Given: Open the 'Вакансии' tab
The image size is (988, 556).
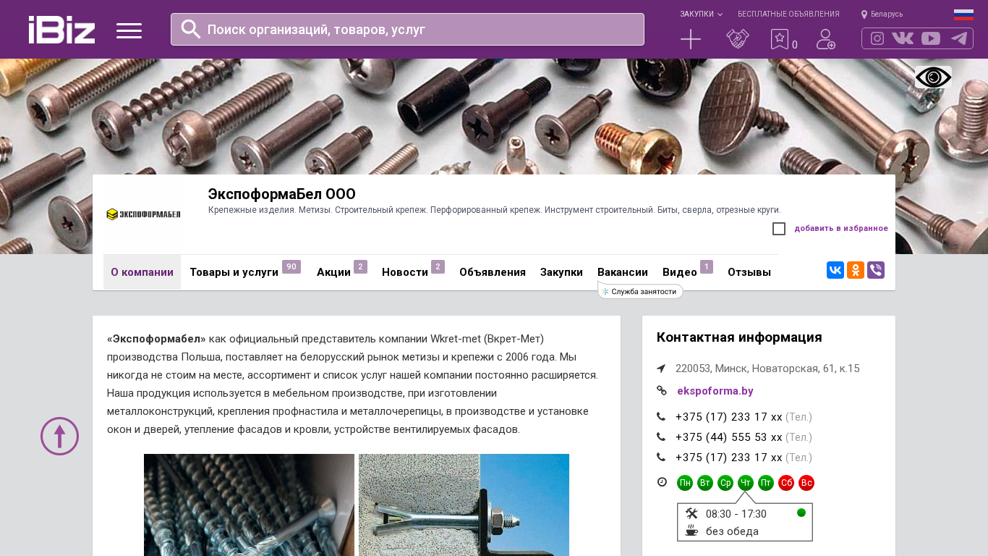Looking at the screenshot, I should point(623,272).
